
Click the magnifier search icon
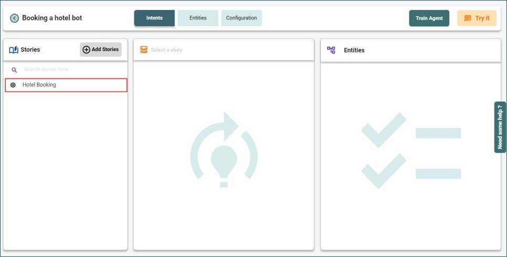point(14,70)
